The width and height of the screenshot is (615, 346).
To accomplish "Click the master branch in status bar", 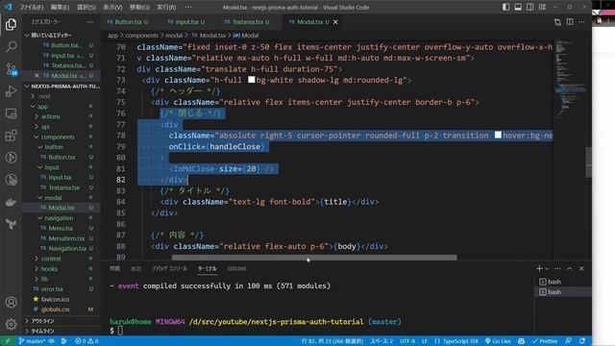I will tap(32, 341).
